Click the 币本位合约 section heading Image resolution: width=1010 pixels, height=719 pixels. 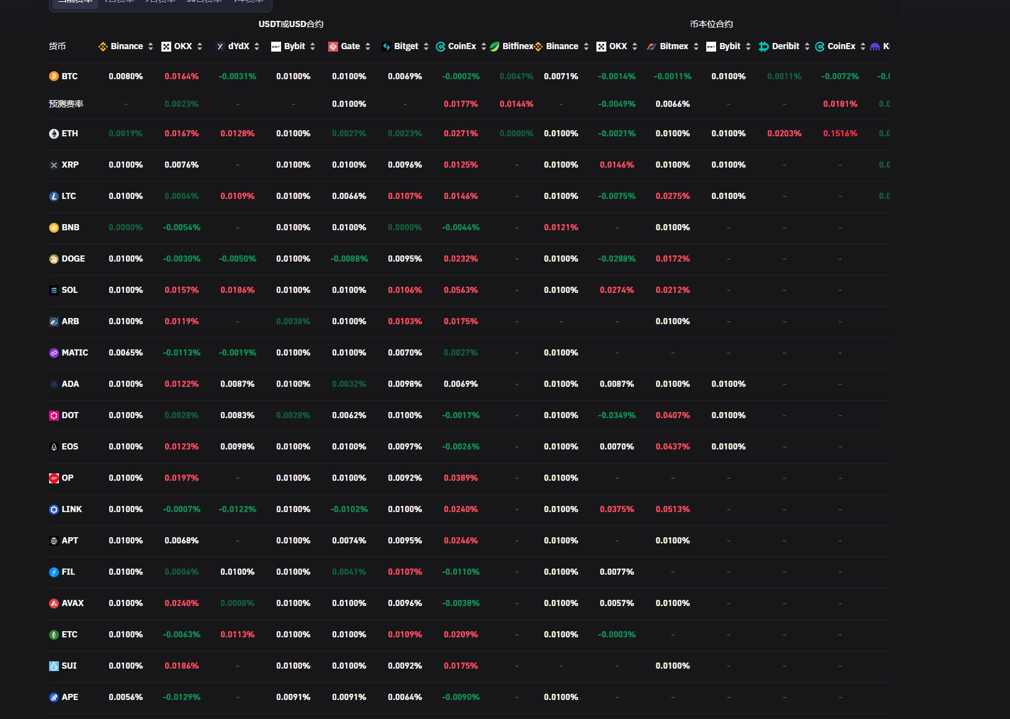click(711, 24)
